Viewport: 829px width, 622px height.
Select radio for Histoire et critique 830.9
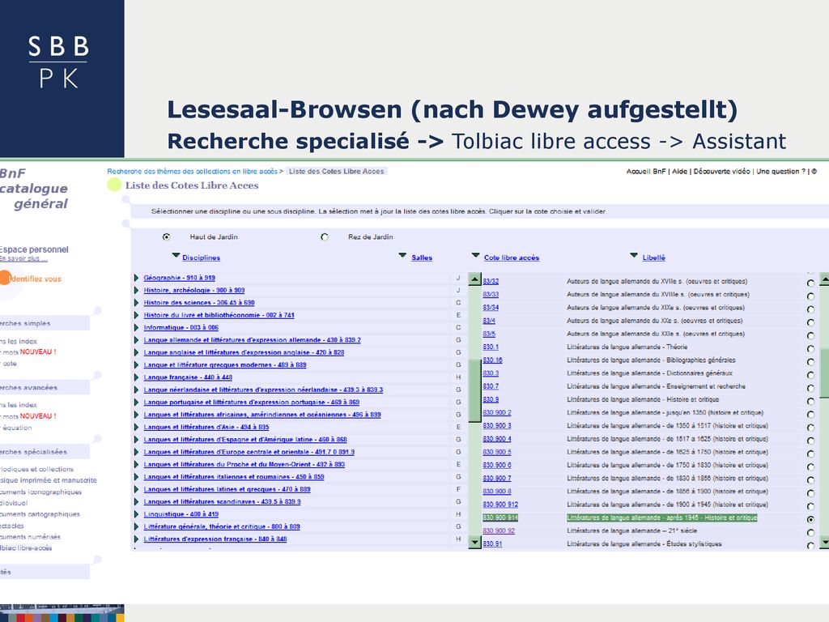(x=810, y=402)
